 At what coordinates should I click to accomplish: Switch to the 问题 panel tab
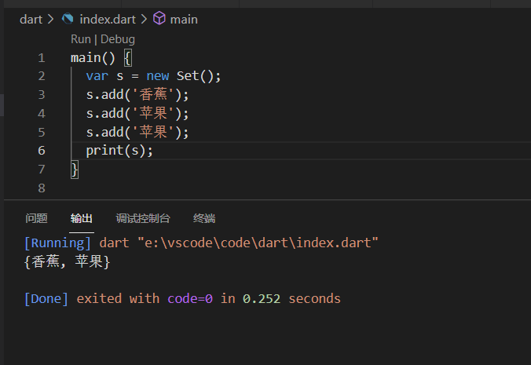point(37,218)
